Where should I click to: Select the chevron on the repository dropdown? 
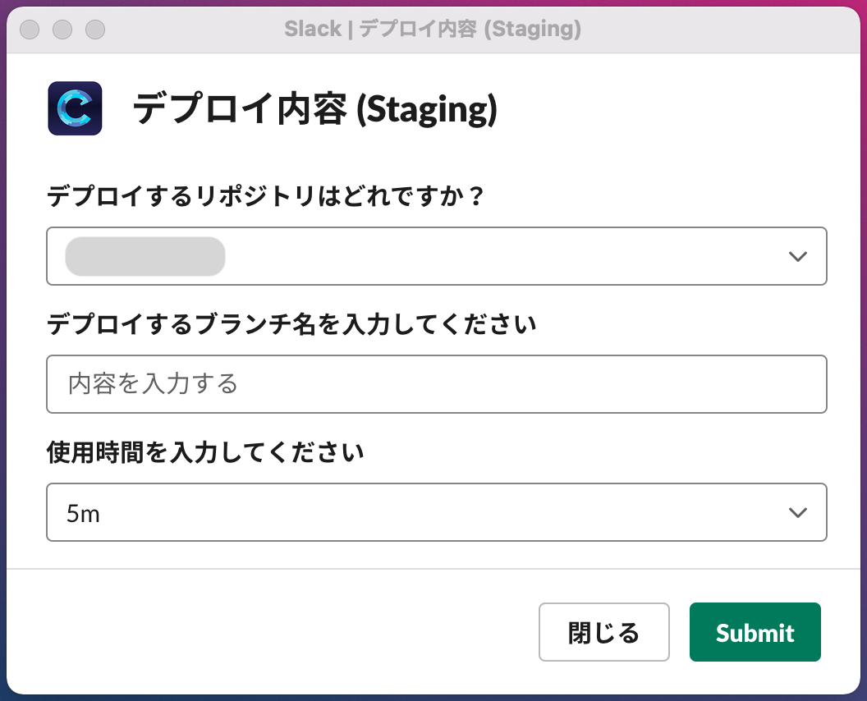tap(796, 256)
